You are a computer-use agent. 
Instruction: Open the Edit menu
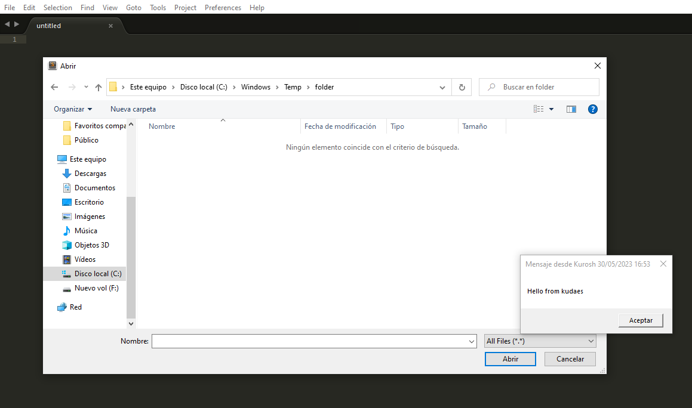tap(29, 8)
